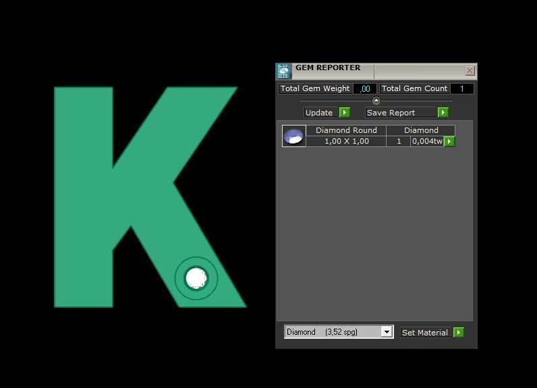Click the Total Gem Count value field

tap(461, 88)
